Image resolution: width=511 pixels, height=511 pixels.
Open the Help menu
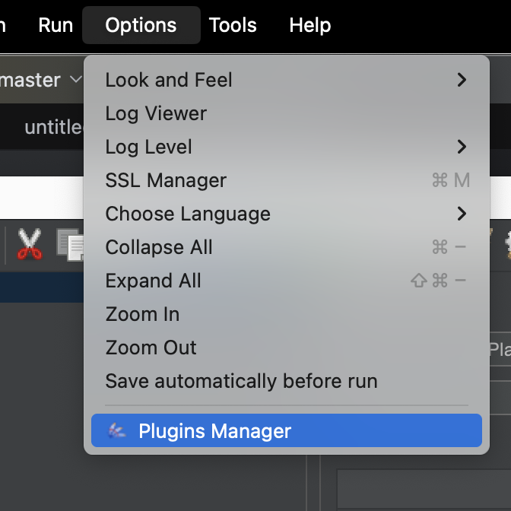(x=310, y=25)
